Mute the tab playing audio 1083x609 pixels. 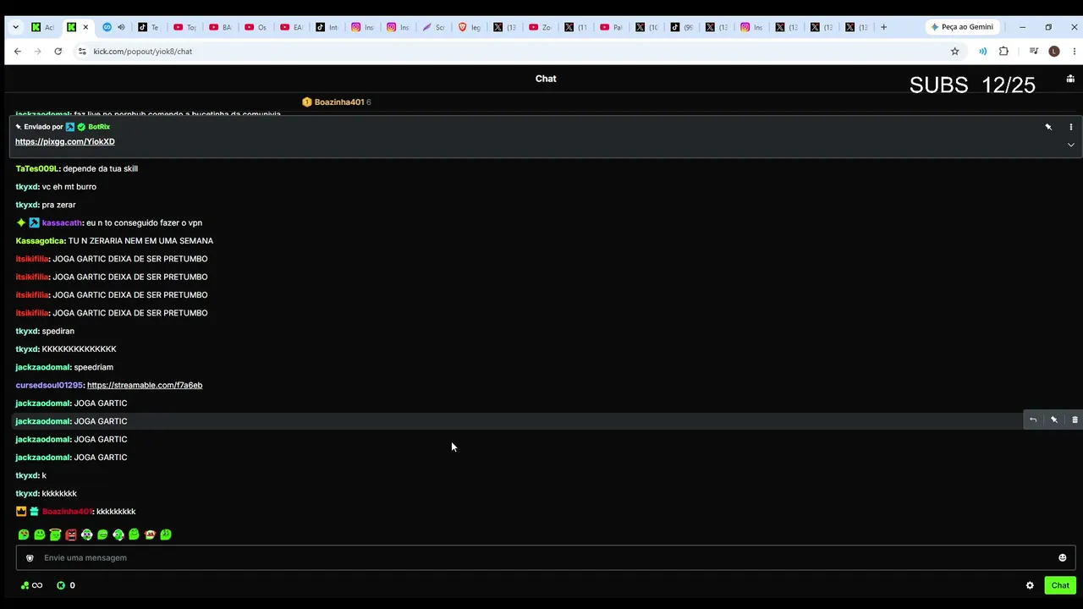point(121,27)
